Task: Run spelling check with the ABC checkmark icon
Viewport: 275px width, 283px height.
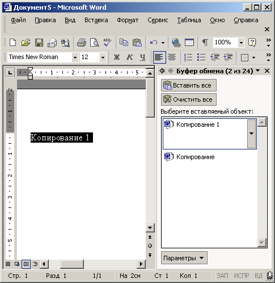Action: point(108,43)
